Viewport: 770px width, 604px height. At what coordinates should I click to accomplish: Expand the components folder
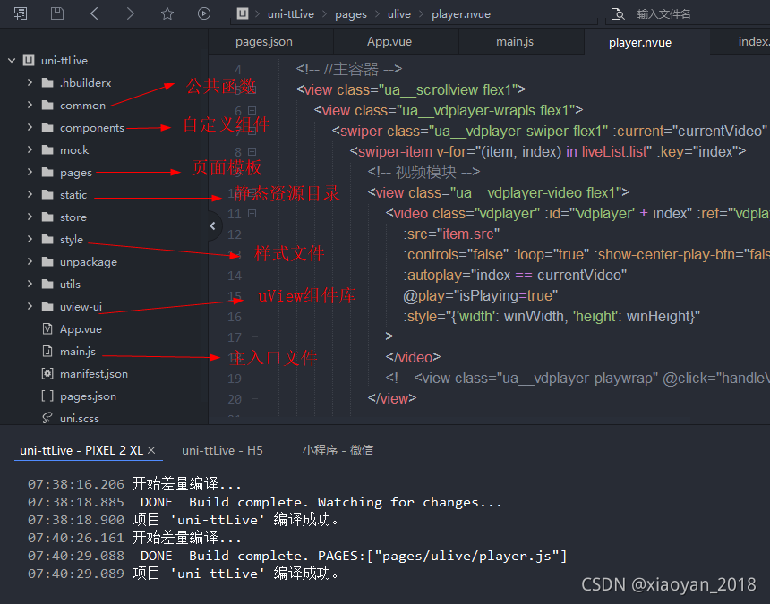[30, 127]
